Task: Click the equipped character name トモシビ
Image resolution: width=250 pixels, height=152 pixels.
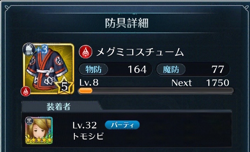Action: 88,136
